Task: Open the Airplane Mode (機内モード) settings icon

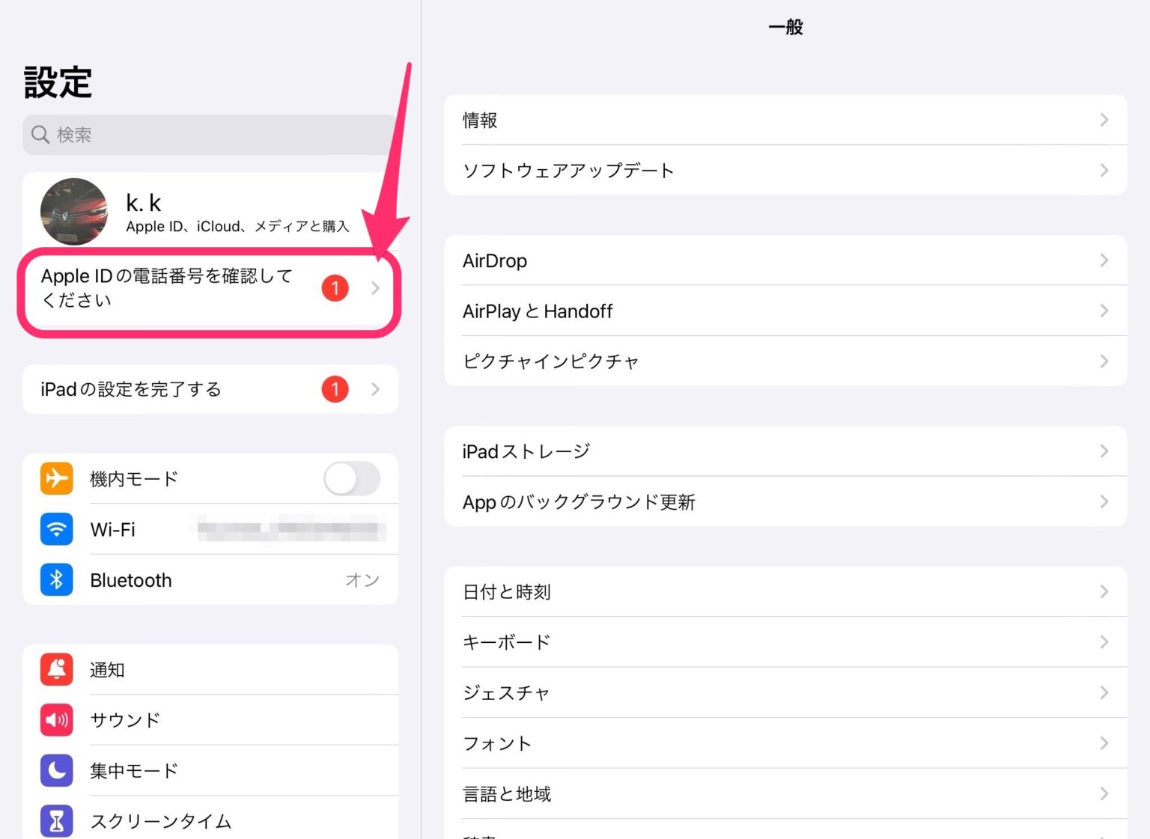Action: point(56,479)
